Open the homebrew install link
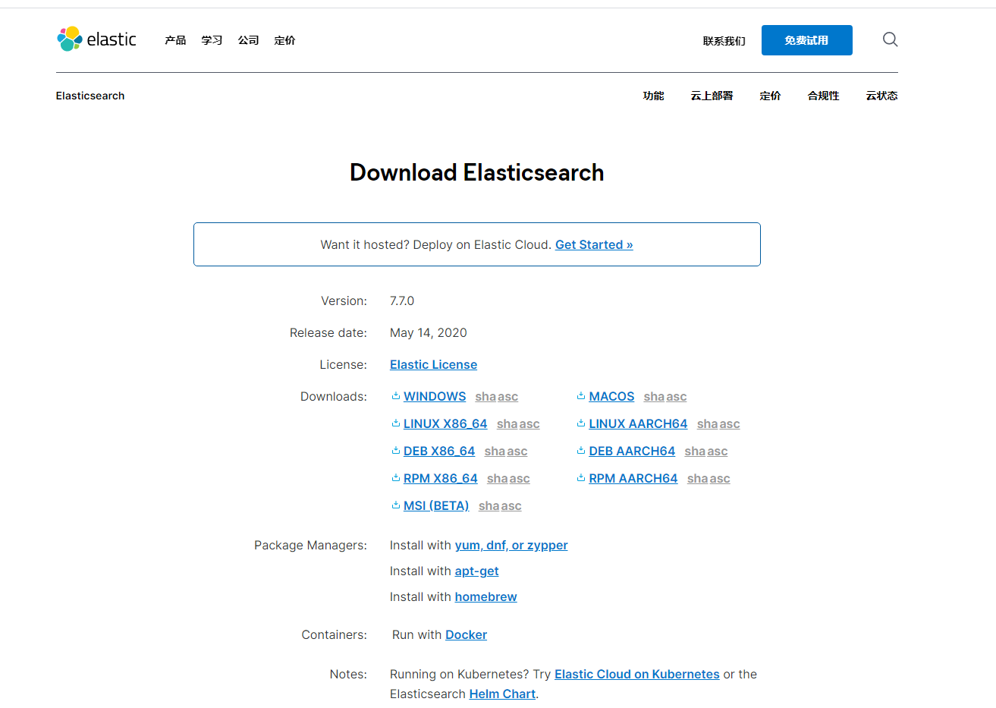 coord(486,596)
